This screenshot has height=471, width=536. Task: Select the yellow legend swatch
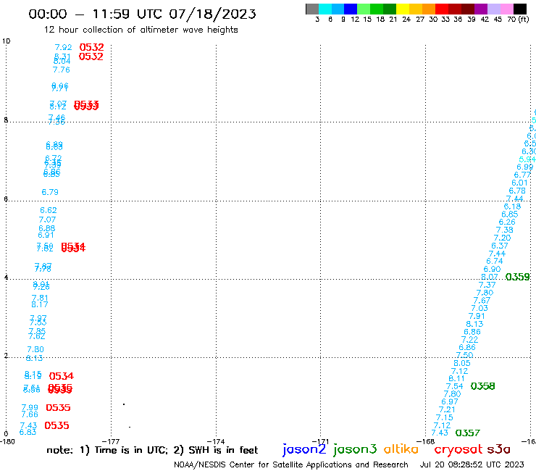pyautogui.click(x=403, y=9)
